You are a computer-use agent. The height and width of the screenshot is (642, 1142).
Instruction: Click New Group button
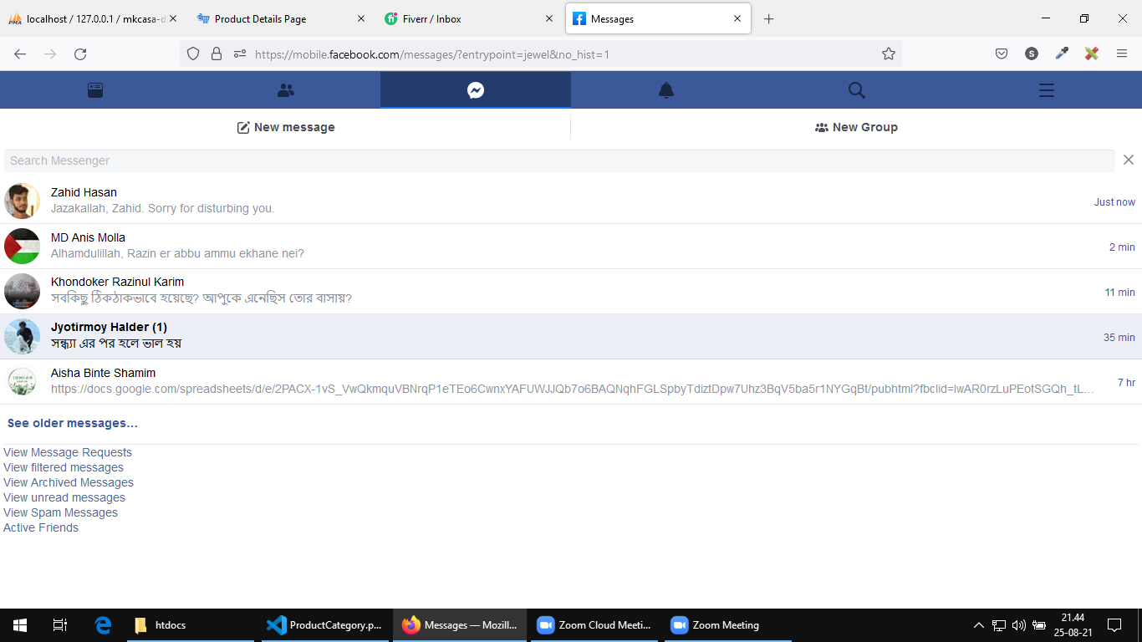point(856,127)
